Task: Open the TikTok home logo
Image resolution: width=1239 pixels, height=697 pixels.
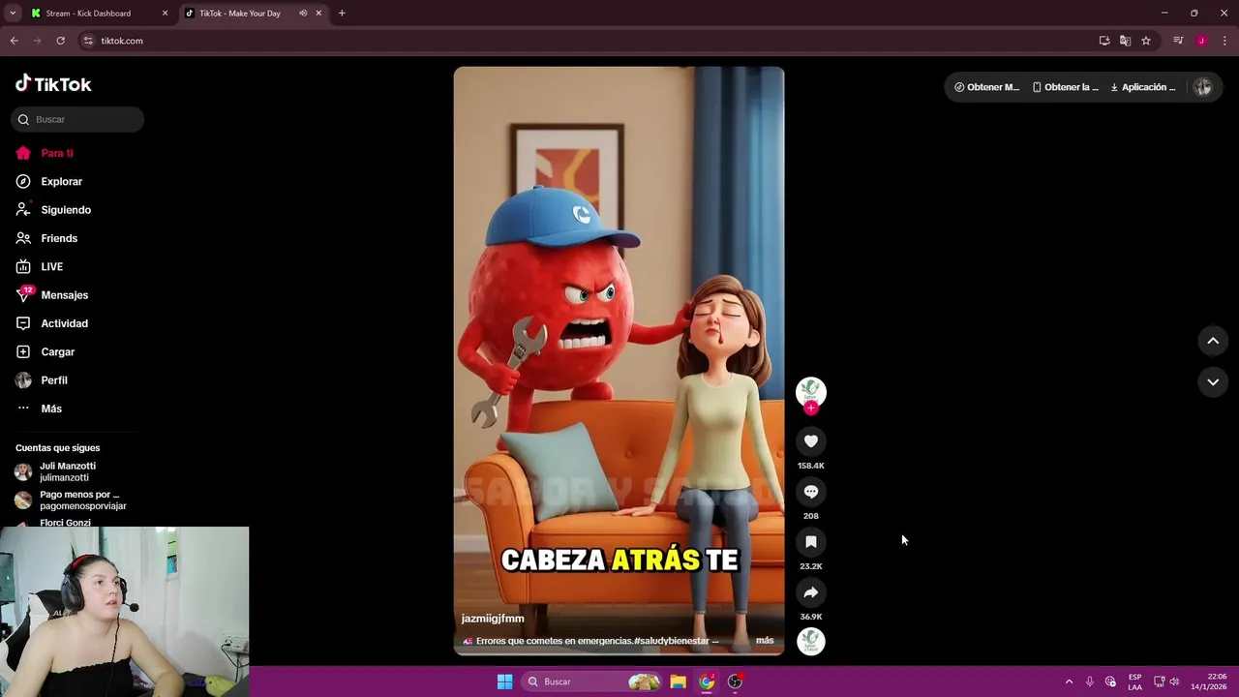Action: (53, 84)
